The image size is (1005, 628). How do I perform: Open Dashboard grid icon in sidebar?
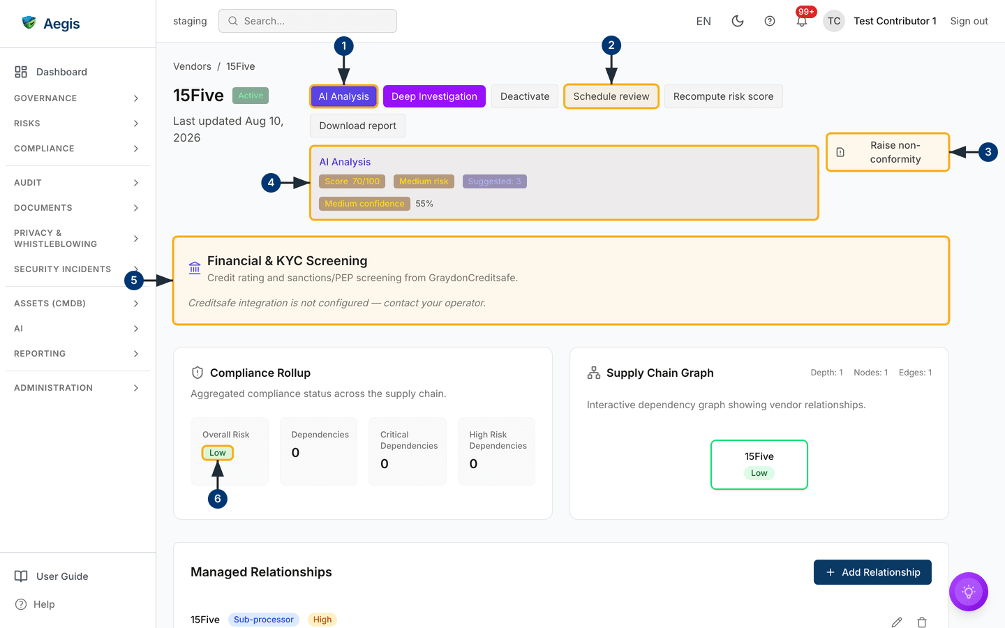21,72
